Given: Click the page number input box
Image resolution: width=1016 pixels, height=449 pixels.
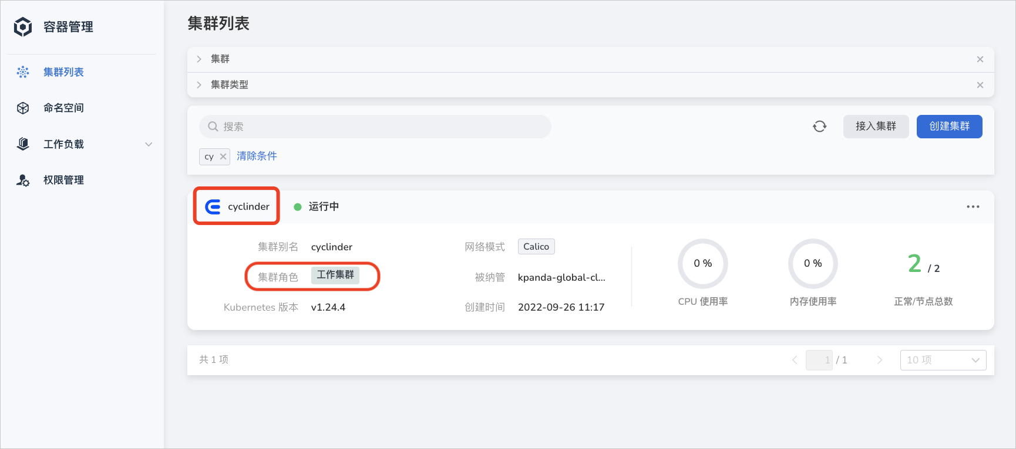Looking at the screenshot, I should click(x=819, y=360).
